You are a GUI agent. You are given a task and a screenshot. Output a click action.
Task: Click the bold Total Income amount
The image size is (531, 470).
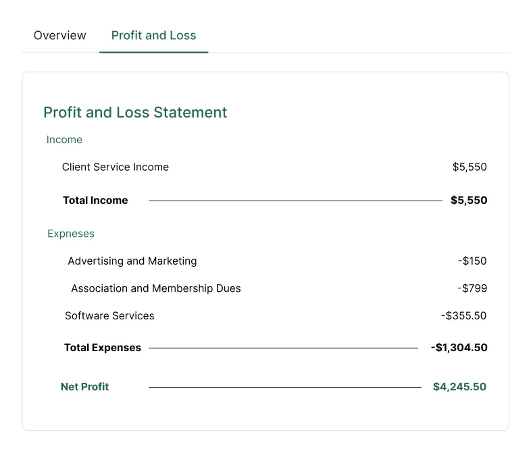point(469,200)
